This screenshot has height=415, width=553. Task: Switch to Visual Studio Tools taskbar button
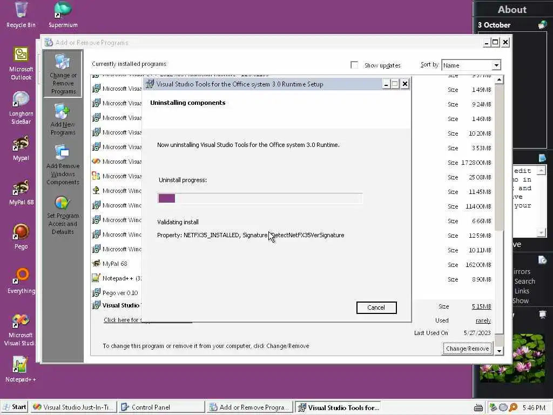point(338,407)
